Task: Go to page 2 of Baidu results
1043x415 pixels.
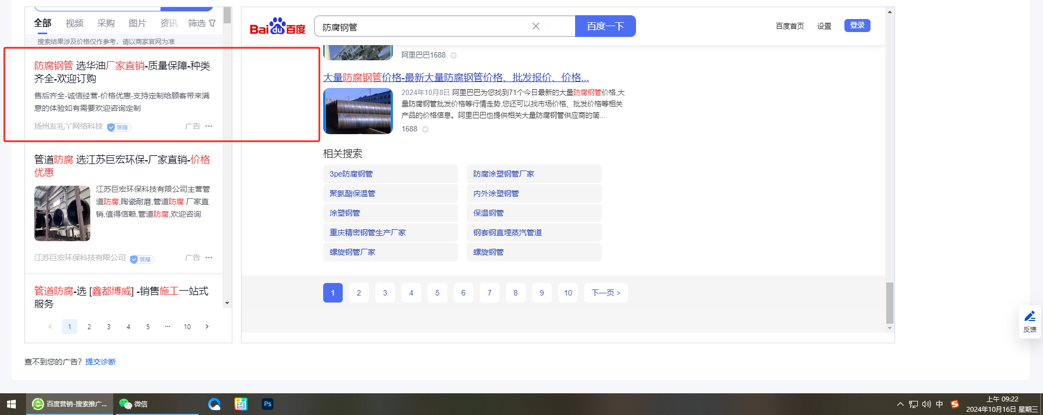Action: coord(359,293)
